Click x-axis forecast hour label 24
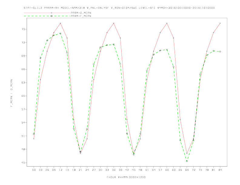The image size is (240, 185). coord(87,170)
